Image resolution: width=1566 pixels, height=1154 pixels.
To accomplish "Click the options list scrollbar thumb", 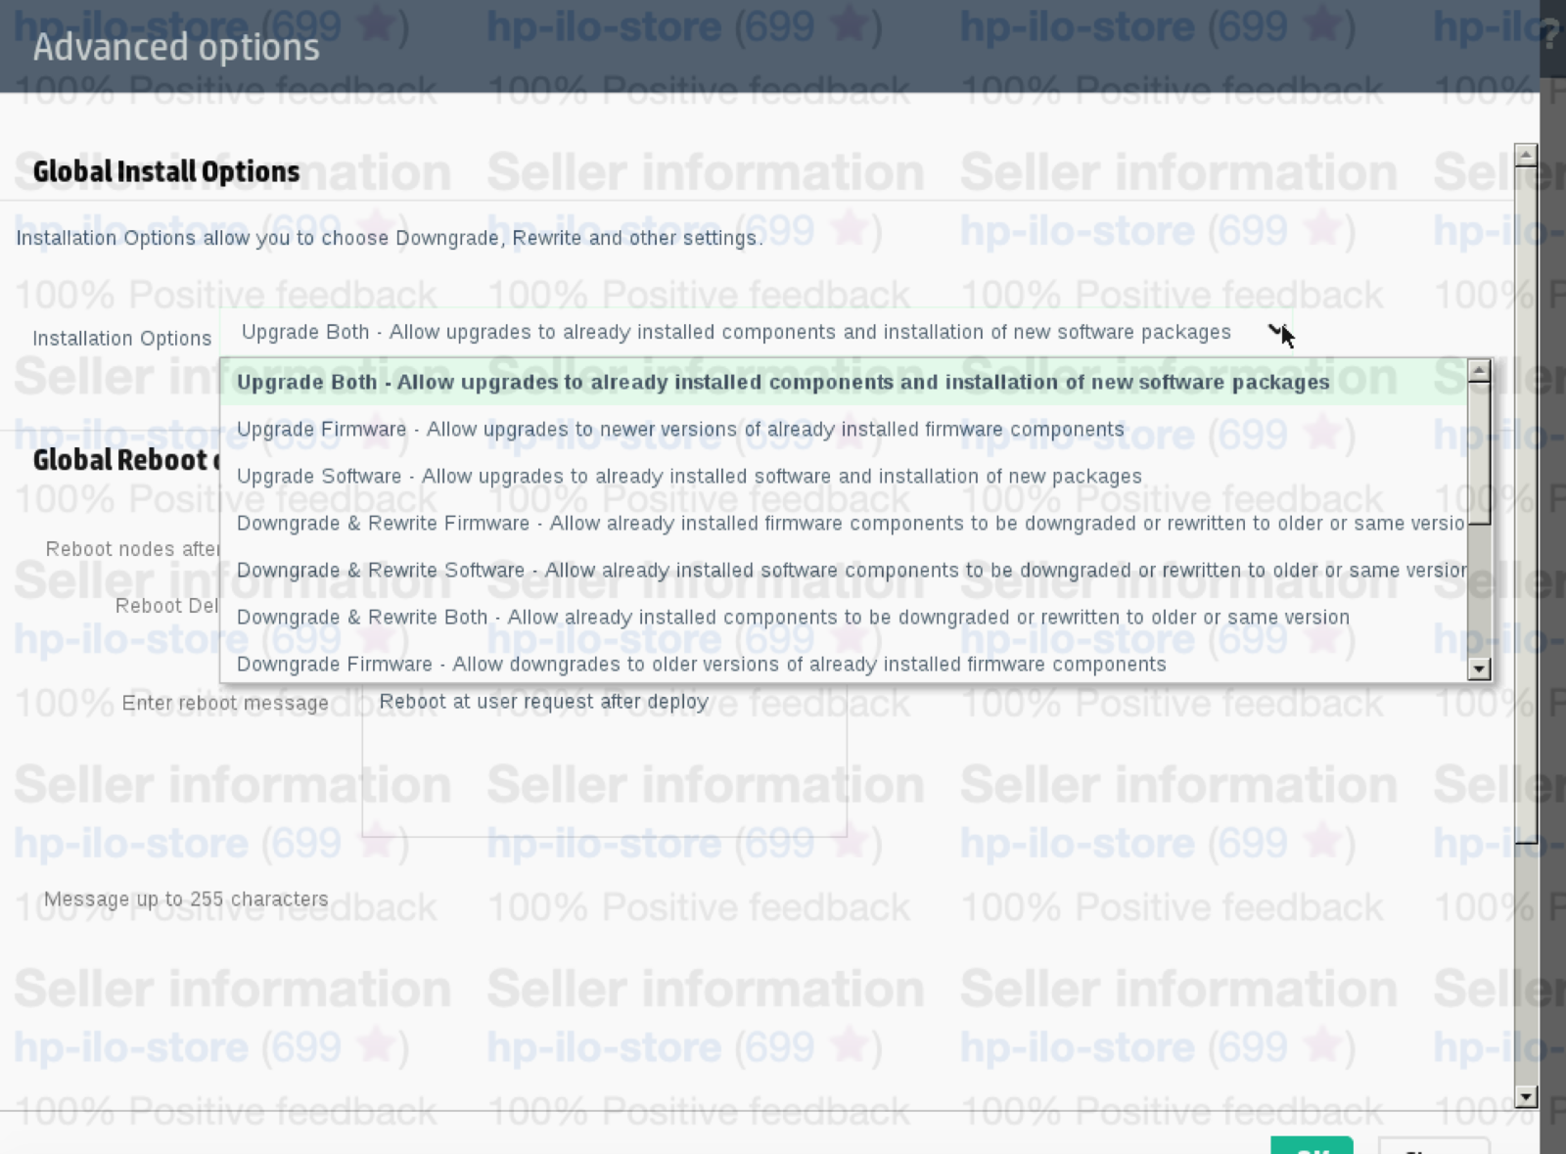I will click(1479, 452).
